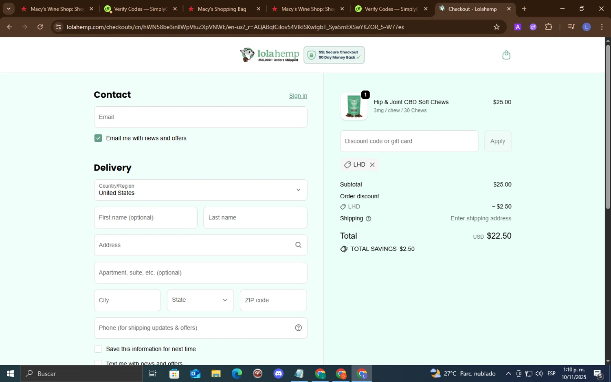The width and height of the screenshot is (611, 382).
Task: Open the browser profile avatar
Action: pyautogui.click(x=586, y=27)
